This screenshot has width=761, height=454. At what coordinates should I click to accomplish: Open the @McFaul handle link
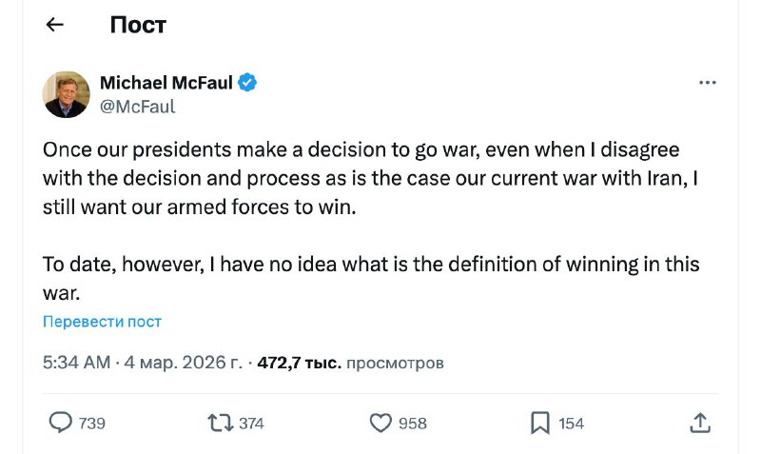(137, 107)
